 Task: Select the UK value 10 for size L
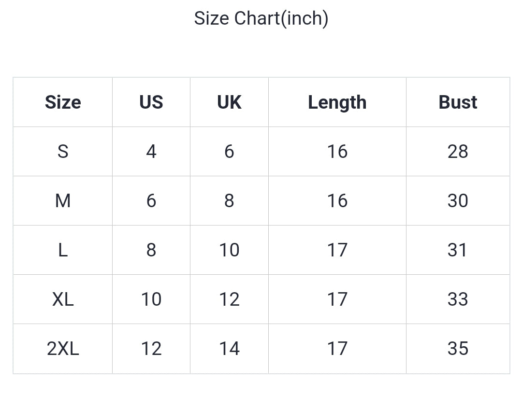pos(229,250)
